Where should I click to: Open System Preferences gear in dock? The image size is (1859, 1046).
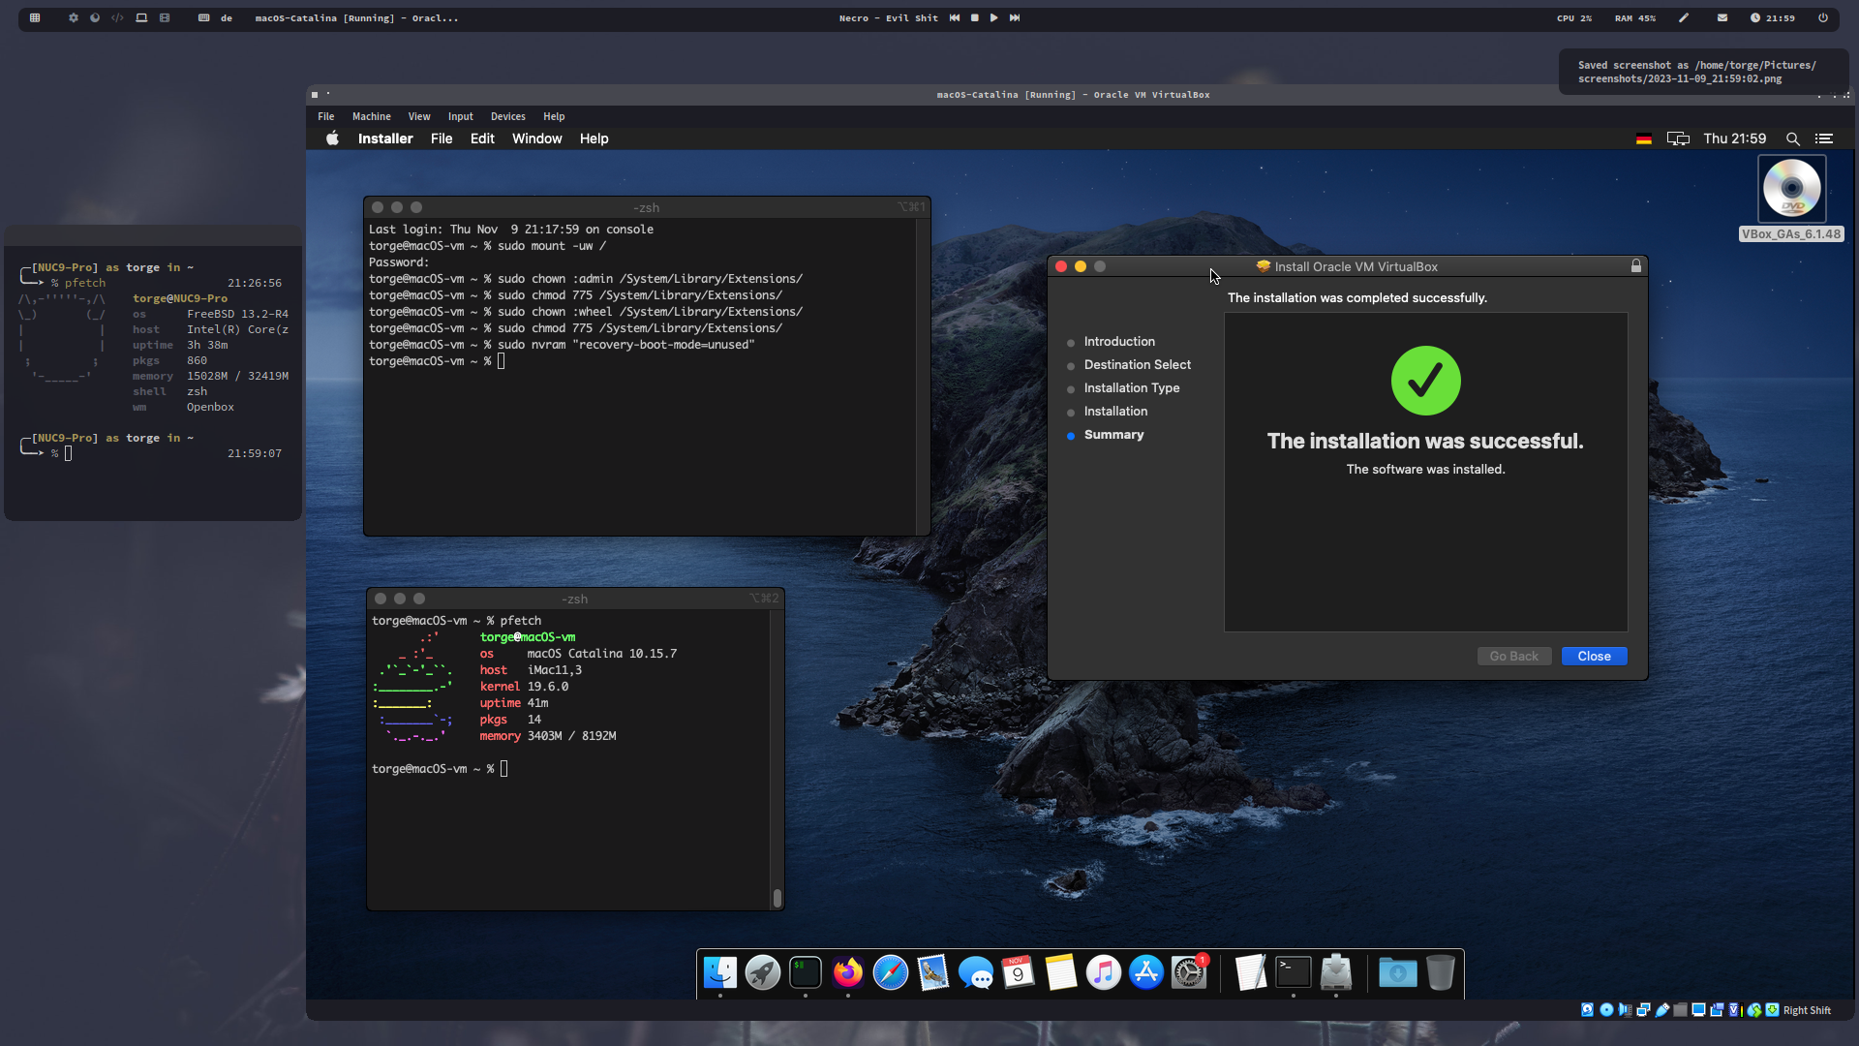(x=1189, y=972)
